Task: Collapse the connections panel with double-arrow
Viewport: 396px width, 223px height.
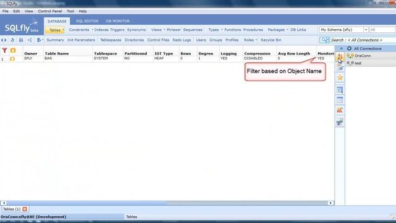Action: (341, 48)
